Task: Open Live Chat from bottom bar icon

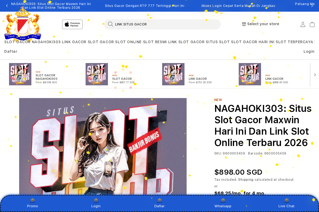Action: tap(286, 200)
